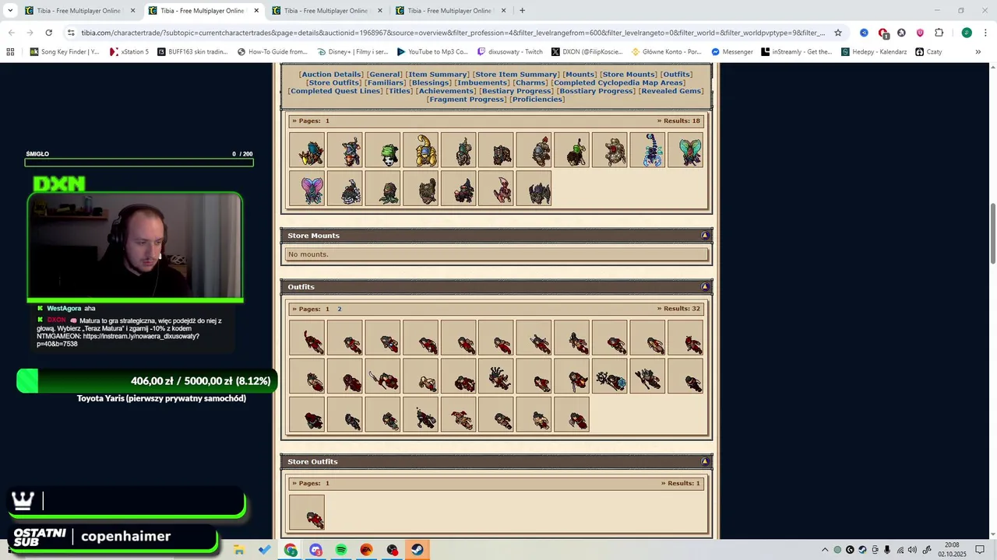Select the golden scorpion-like mount icon
Screen dimensions: 997x560
421,150
